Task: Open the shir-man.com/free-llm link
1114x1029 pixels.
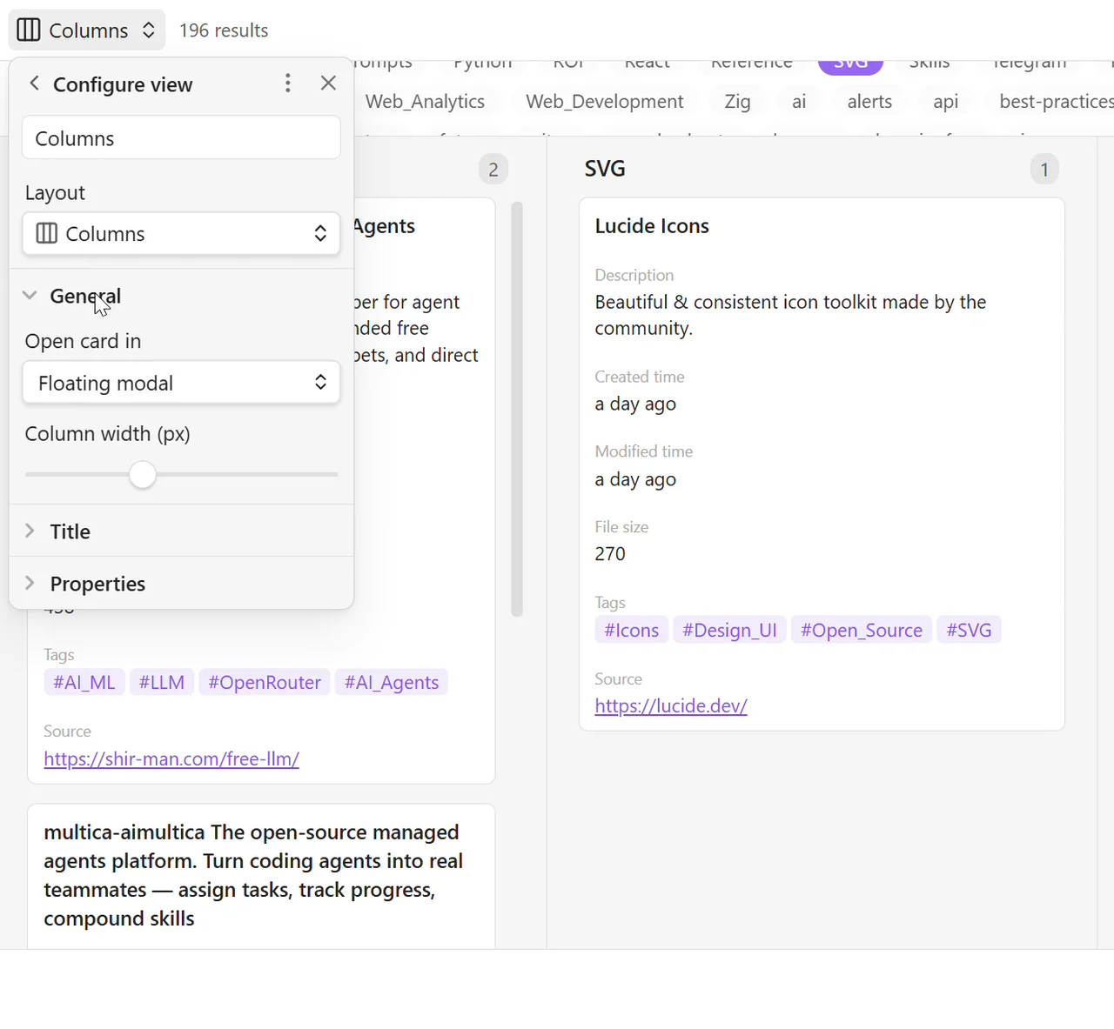Action: coord(171,758)
